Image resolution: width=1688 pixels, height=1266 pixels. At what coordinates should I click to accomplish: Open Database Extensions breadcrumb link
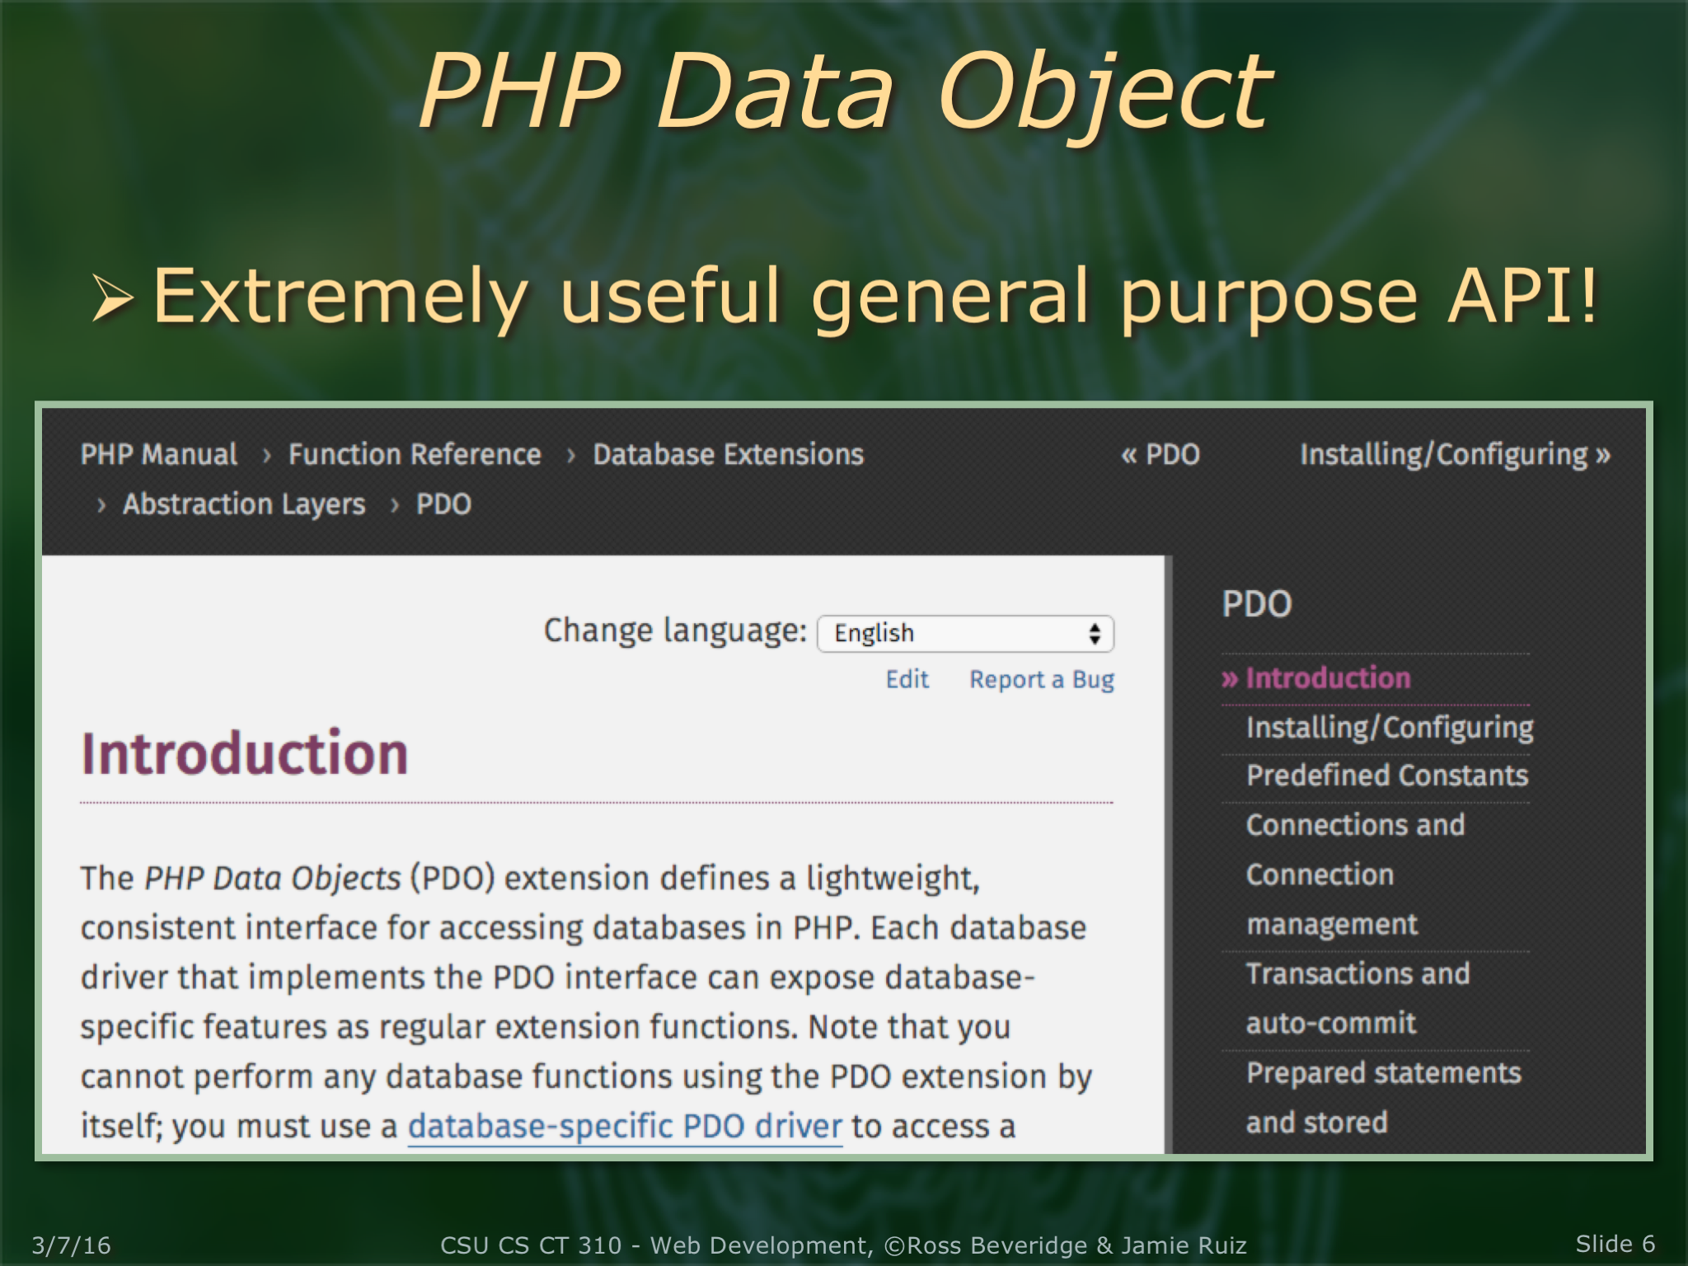click(x=729, y=455)
